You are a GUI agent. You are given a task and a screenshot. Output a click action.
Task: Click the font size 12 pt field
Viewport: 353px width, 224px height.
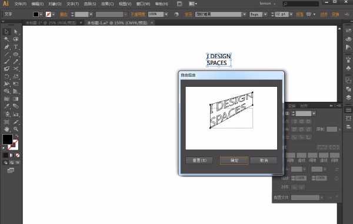click(x=282, y=14)
